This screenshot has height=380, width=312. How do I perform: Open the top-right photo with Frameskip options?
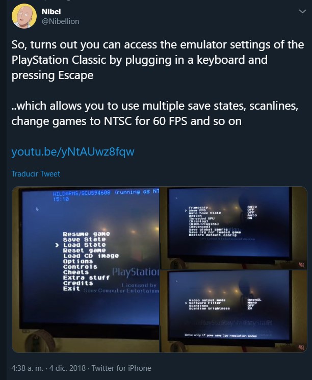[233, 228]
